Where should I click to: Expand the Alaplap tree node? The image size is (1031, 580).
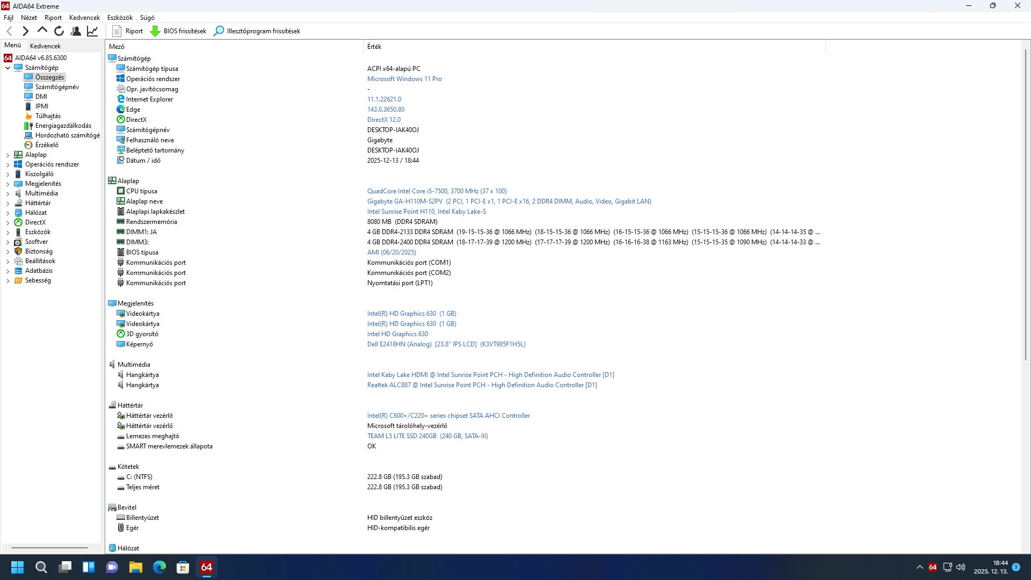[x=8, y=155]
